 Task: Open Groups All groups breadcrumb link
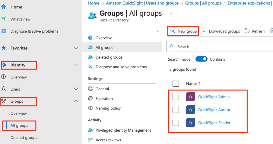(203, 3)
